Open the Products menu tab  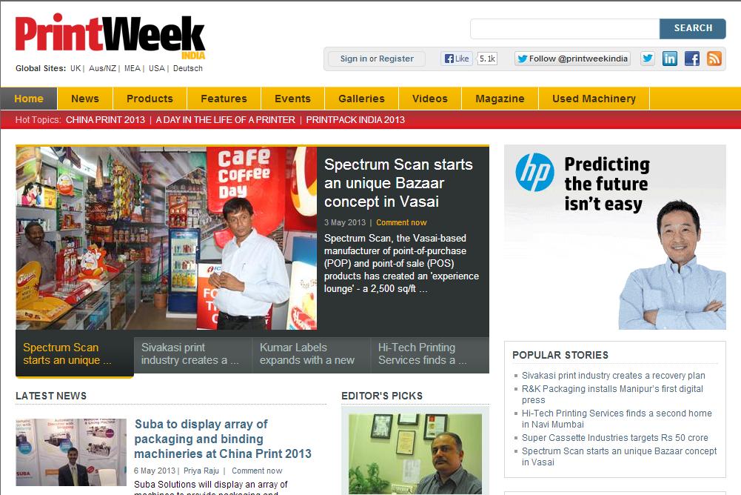[150, 99]
